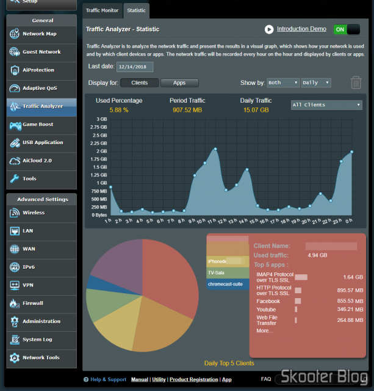Viewport: 374px width, 391px height.
Task: Open the Introduction Demo link
Action: tap(301, 29)
